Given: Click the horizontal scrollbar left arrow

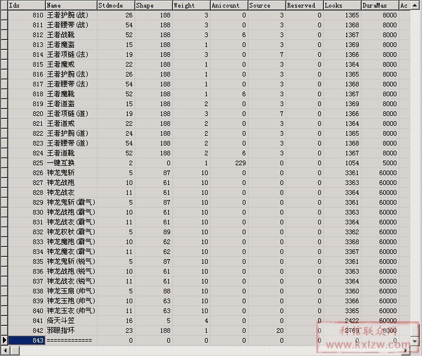Looking at the screenshot, I should [5, 350].
